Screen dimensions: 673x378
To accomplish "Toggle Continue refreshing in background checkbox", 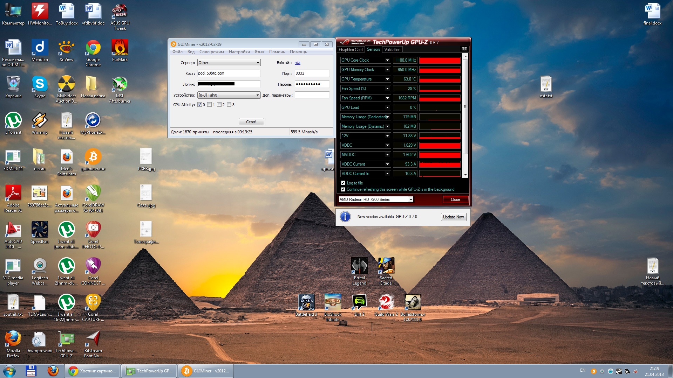I will click(343, 189).
